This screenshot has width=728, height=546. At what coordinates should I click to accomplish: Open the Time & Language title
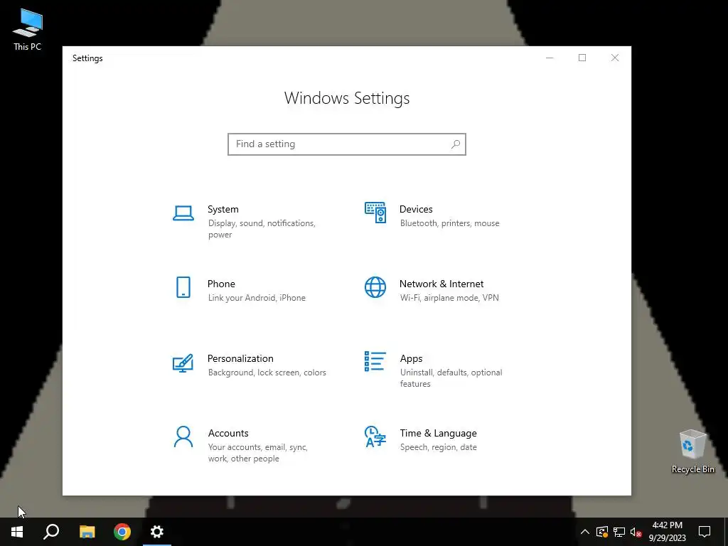coord(438,433)
